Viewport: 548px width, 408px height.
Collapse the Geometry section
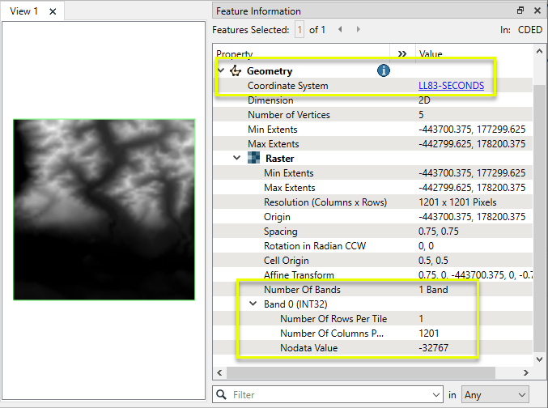click(221, 71)
